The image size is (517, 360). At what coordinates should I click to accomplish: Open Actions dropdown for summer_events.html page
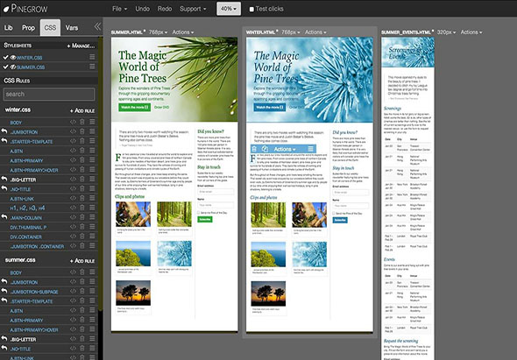click(471, 32)
